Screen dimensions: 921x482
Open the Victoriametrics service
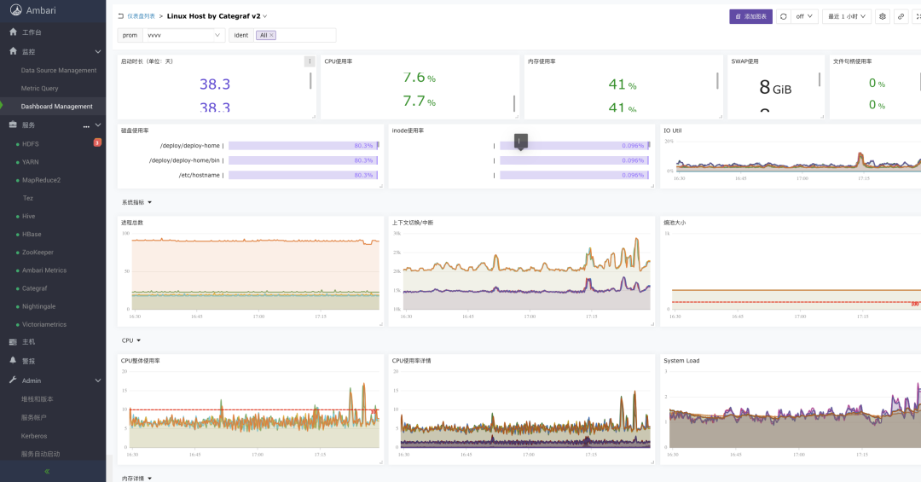[44, 324]
